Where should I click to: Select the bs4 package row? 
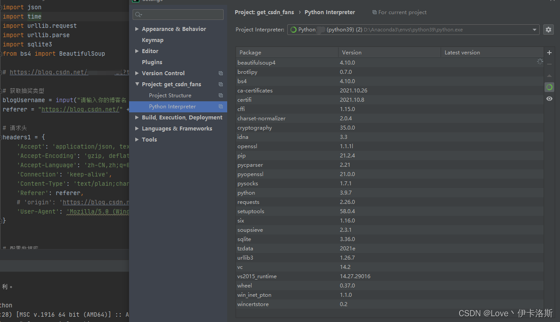pos(389,81)
